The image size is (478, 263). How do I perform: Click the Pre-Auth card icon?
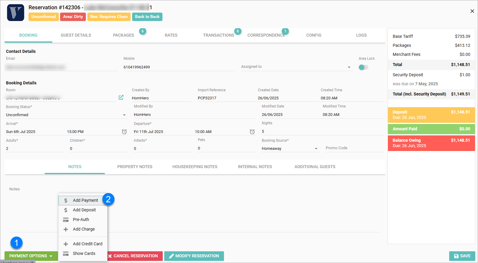(66, 220)
